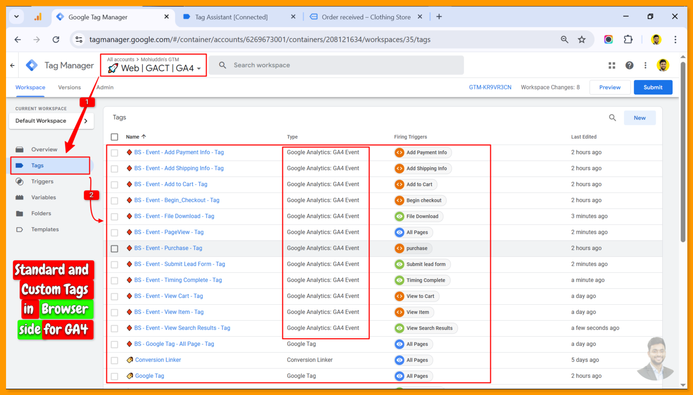This screenshot has height=395, width=693.
Task: Open Variables section in sidebar
Action: [x=43, y=197]
